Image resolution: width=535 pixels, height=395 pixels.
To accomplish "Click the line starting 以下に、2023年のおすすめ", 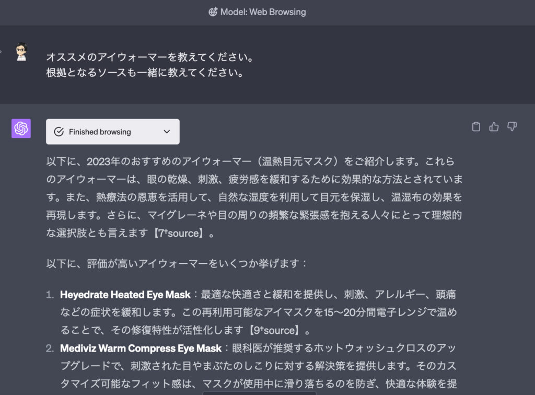I will pos(250,161).
